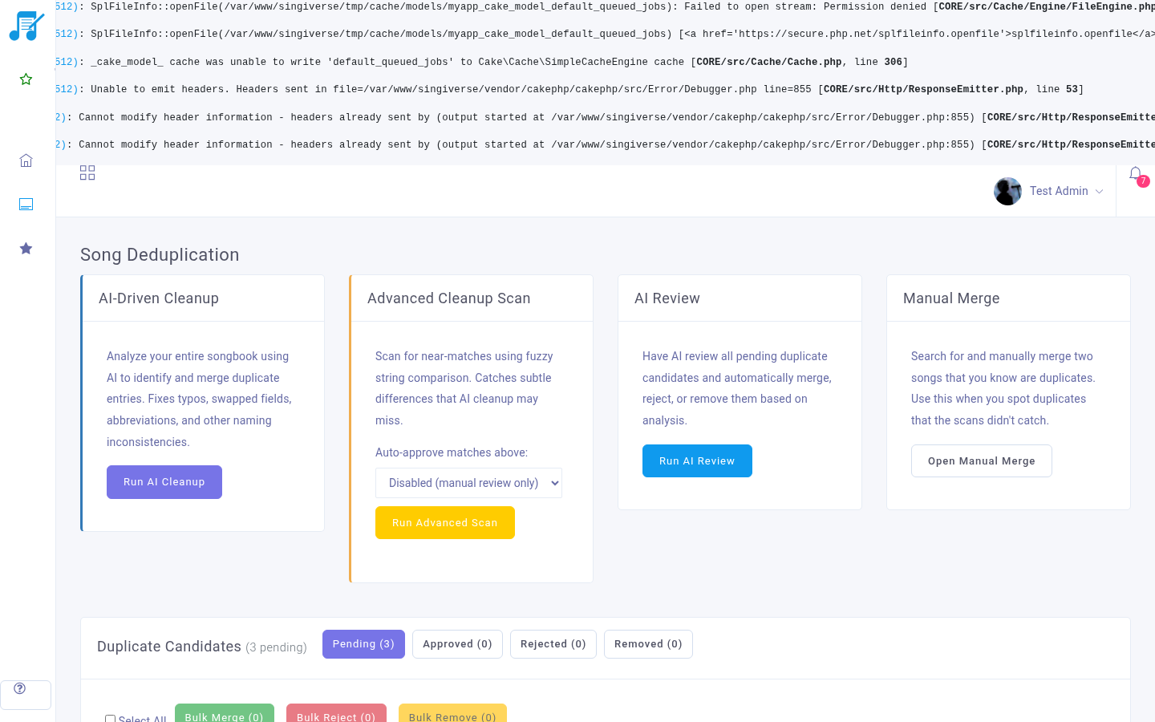Screen dimensions: 1155x722
Task: Switch to the Approved (0) tab
Action: [x=457, y=644]
